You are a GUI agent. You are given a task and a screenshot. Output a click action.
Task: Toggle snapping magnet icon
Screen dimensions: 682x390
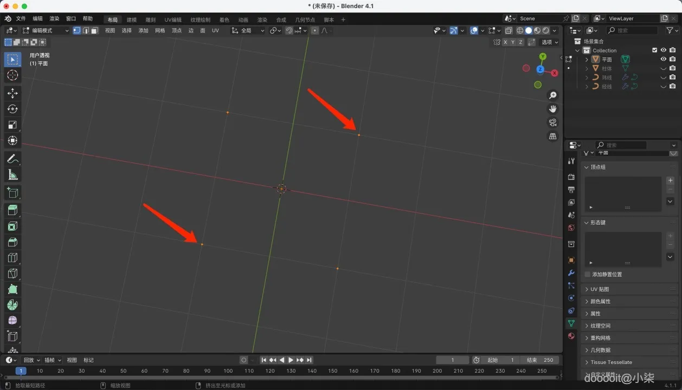(289, 30)
